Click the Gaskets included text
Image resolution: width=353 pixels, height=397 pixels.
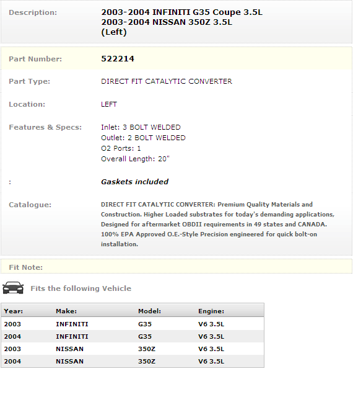coord(135,182)
